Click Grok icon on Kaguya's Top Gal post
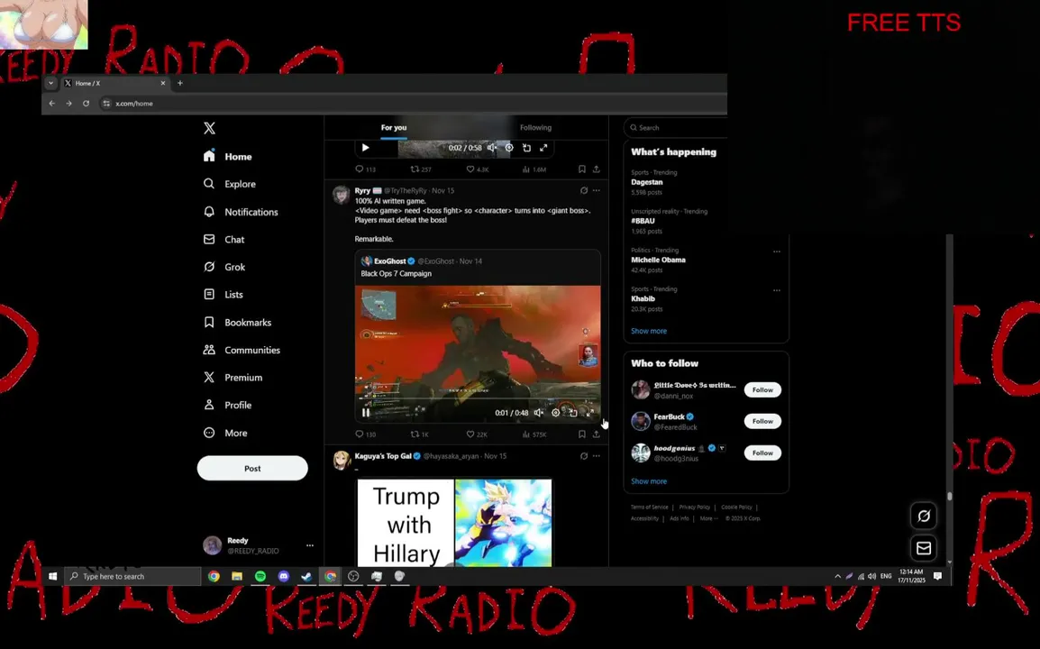Image resolution: width=1040 pixels, height=649 pixels. (x=584, y=456)
